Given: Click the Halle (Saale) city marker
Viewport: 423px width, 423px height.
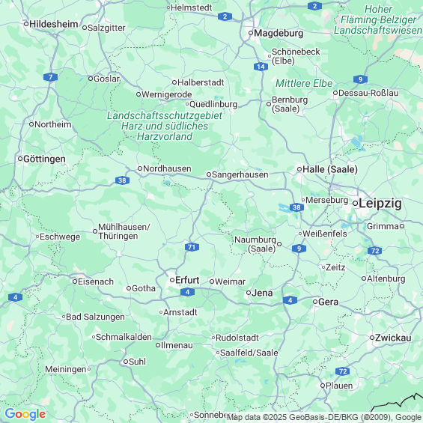Looking at the screenshot, I should 299,169.
